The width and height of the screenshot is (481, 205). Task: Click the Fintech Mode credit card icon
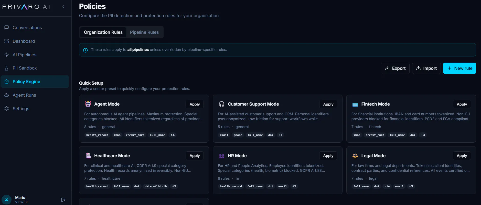point(355,104)
